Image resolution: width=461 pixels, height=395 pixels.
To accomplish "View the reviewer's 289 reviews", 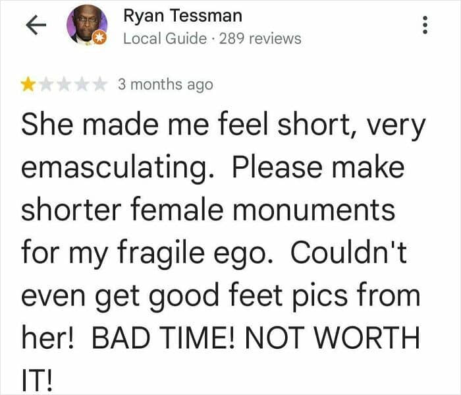I will click(x=260, y=38).
